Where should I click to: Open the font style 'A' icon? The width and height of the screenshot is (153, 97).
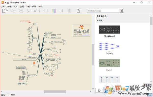tap(62, 11)
